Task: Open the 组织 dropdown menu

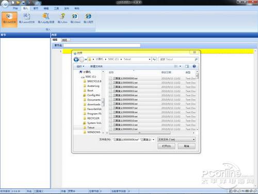Action: pyautogui.click(x=80, y=66)
